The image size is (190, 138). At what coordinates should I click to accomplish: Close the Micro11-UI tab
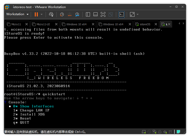click(56, 24)
